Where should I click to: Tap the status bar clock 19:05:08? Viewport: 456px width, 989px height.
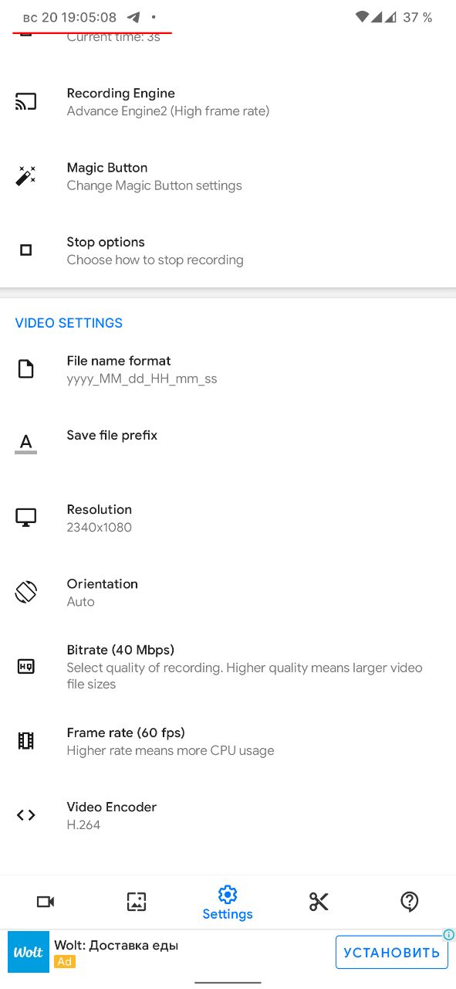pyautogui.click(x=90, y=17)
